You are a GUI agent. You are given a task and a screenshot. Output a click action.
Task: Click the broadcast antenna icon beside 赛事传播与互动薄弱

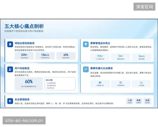[86, 69]
